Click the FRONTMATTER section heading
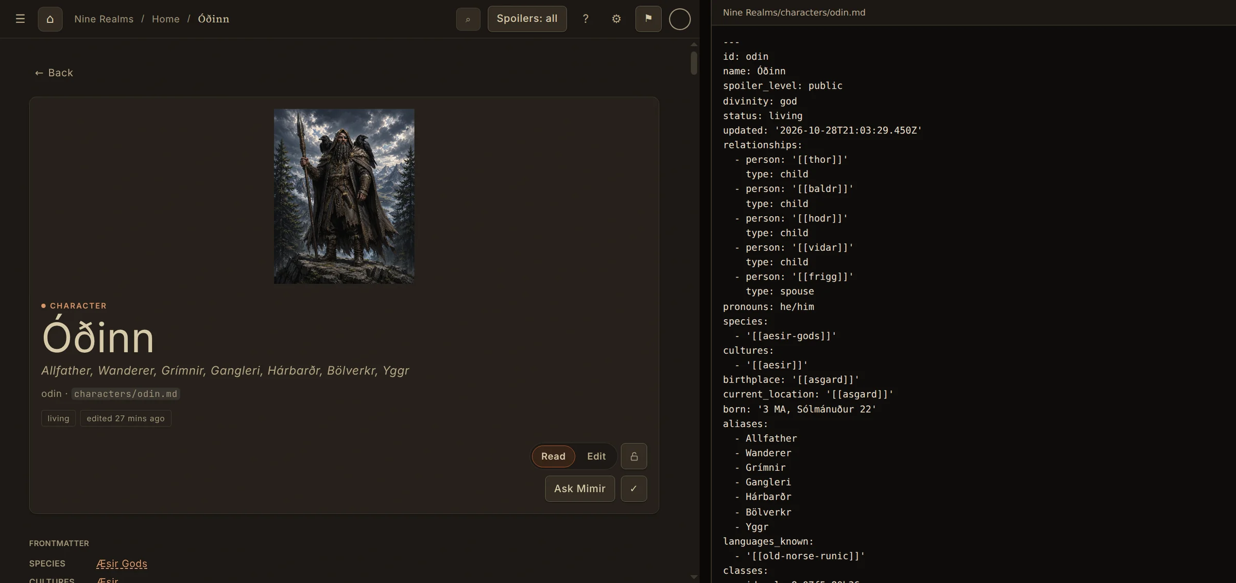The width and height of the screenshot is (1236, 583). [x=59, y=543]
